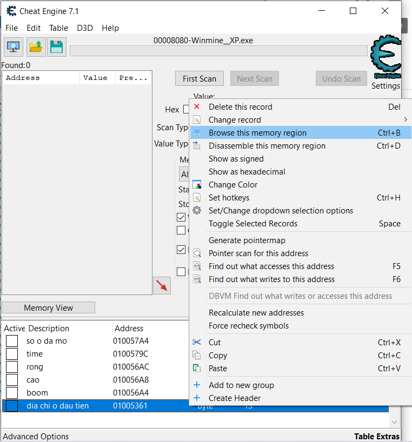Open Table Extras

(x=377, y=436)
